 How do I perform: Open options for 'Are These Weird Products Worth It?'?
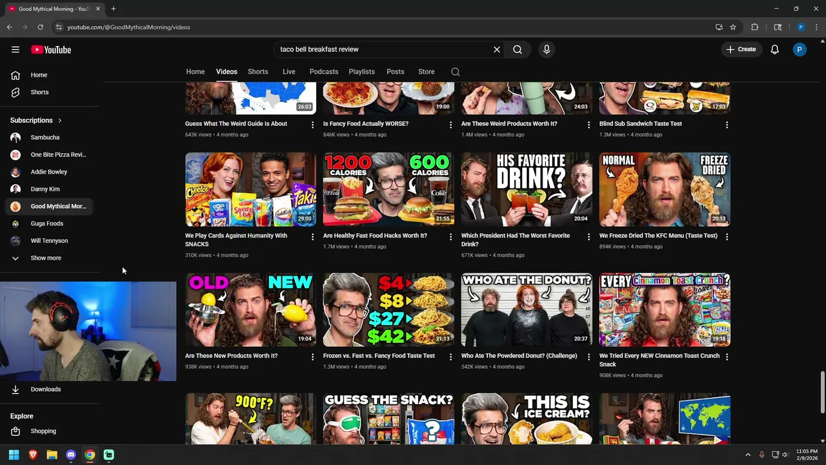coord(589,125)
